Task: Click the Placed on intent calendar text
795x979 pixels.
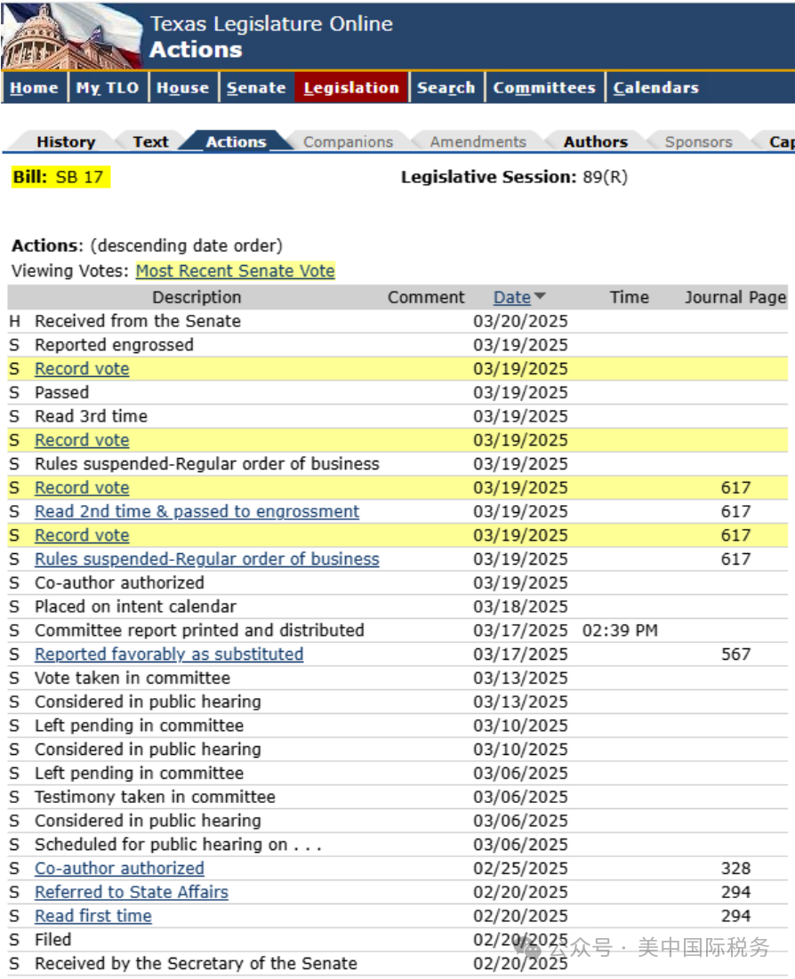Action: click(135, 607)
